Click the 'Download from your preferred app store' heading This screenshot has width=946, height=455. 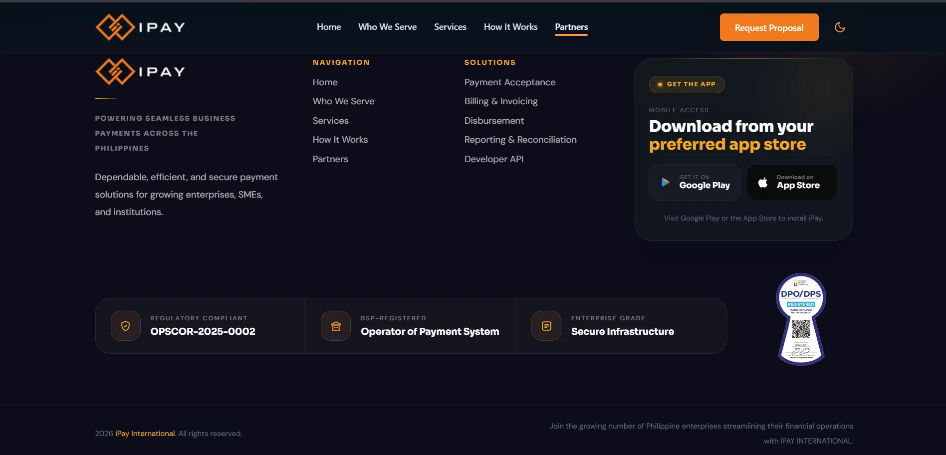pos(731,135)
